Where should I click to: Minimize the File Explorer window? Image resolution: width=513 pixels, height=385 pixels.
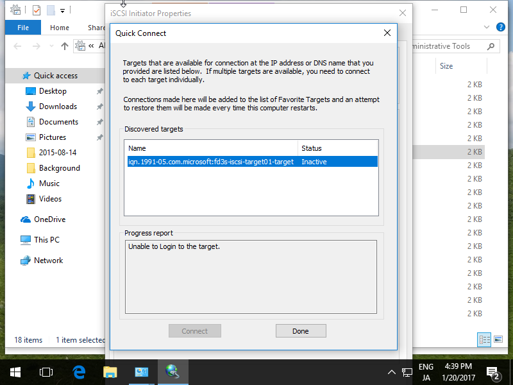coord(435,10)
